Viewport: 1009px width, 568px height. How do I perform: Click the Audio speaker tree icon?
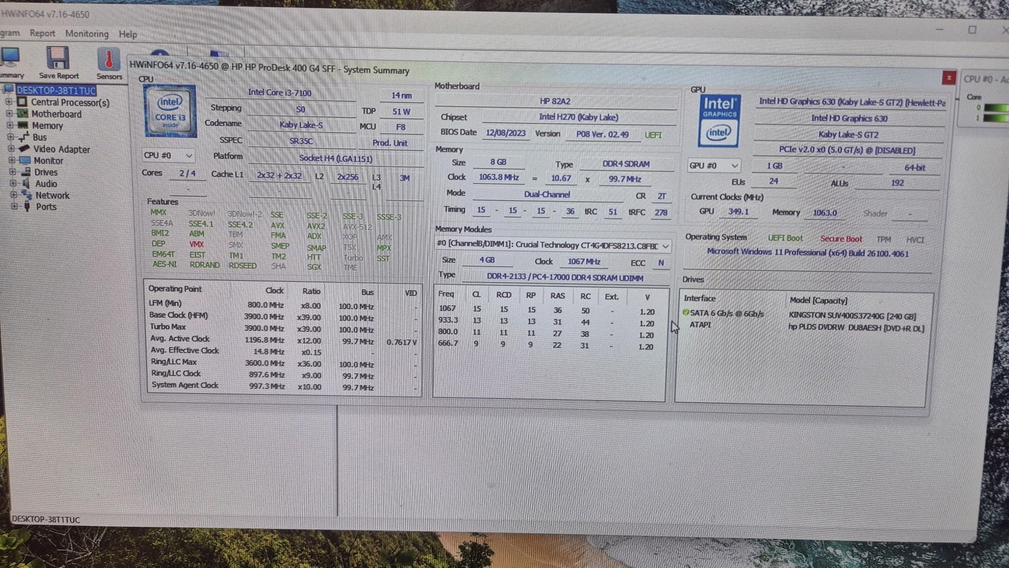pos(26,184)
